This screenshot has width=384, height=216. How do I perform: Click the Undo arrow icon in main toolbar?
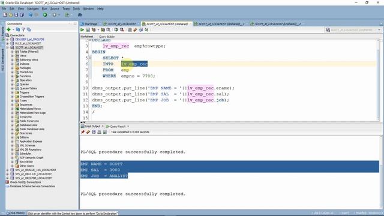click(31, 15)
